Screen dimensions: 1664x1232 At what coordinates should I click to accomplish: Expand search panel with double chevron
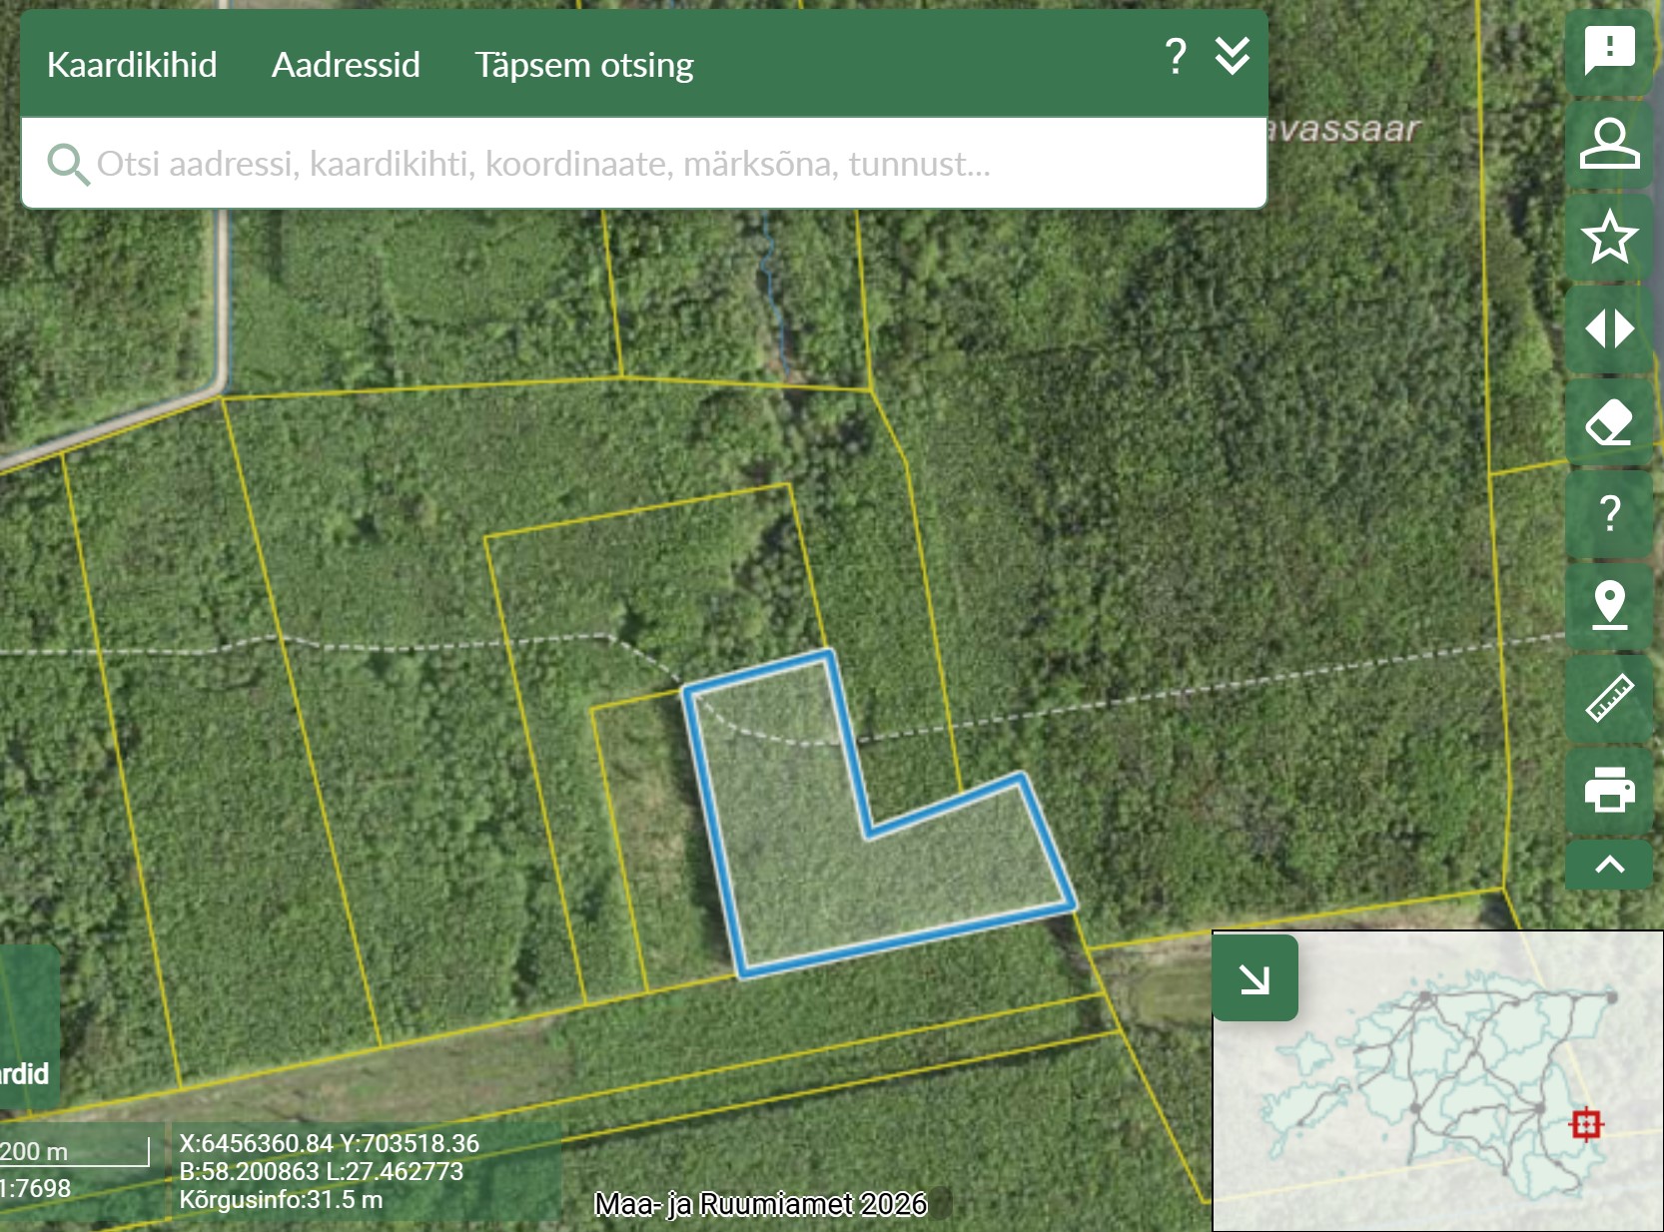click(x=1233, y=56)
